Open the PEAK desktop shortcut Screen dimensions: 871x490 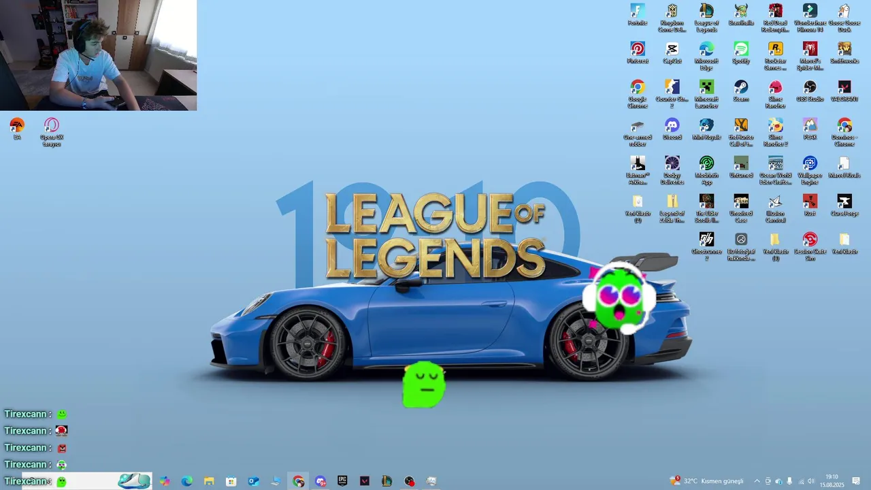point(810,129)
